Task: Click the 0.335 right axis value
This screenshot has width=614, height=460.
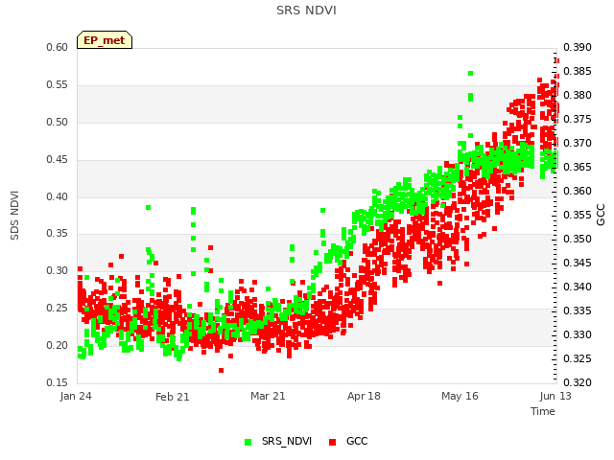Action: pyautogui.click(x=578, y=310)
